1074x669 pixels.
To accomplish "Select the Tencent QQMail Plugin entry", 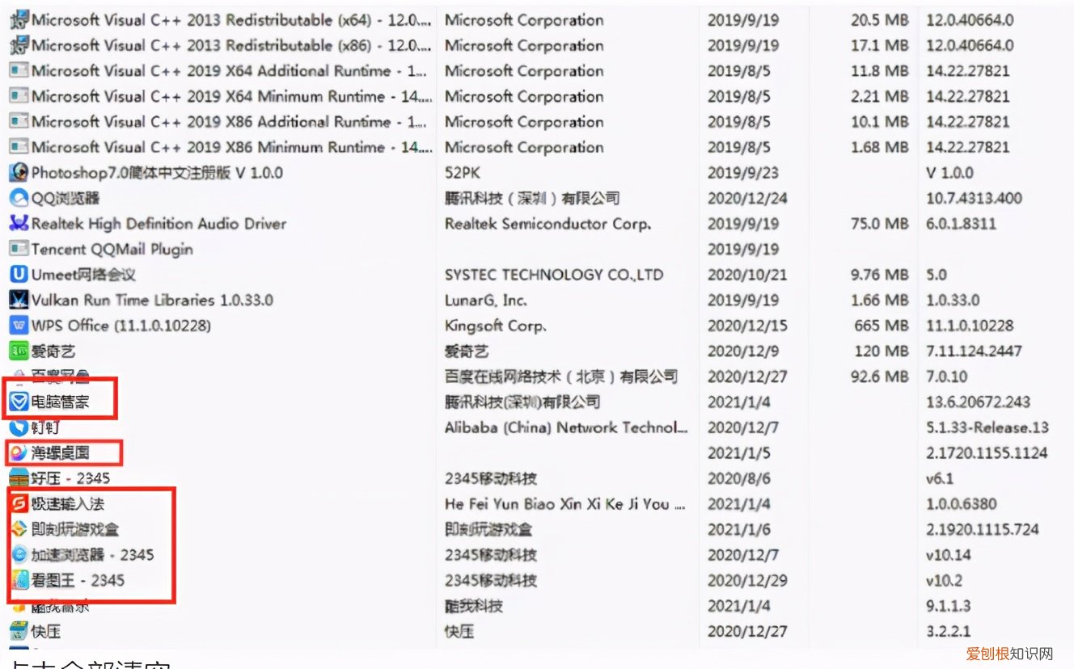I will point(112,249).
